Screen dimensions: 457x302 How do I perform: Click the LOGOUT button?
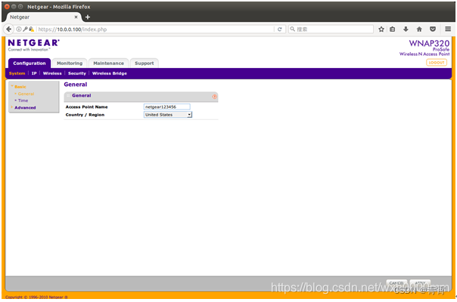pos(437,63)
